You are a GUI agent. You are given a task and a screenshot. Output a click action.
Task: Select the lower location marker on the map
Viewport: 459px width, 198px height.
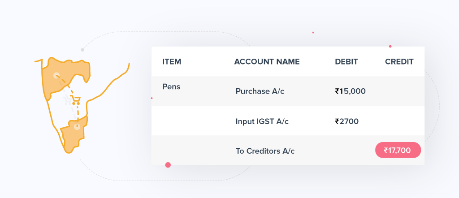click(x=77, y=127)
